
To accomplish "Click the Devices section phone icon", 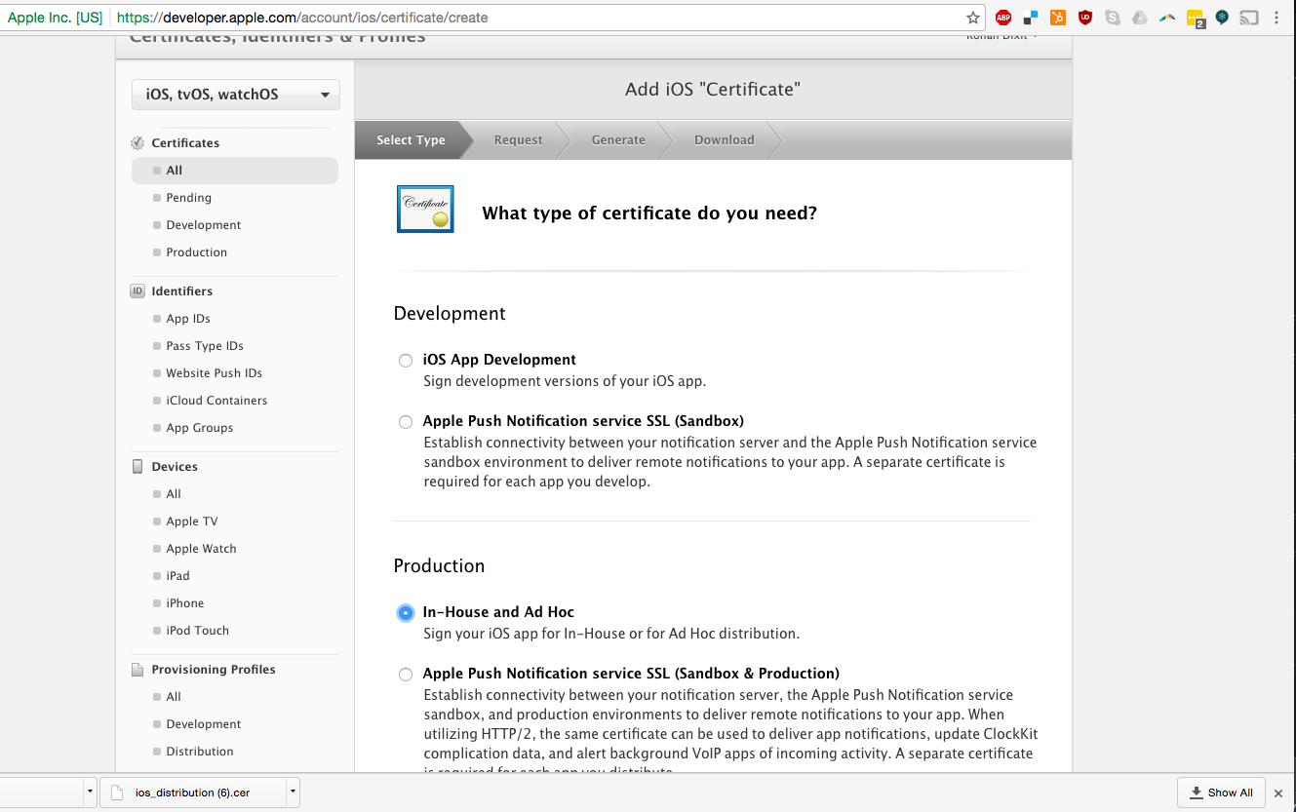I will pyautogui.click(x=137, y=467).
